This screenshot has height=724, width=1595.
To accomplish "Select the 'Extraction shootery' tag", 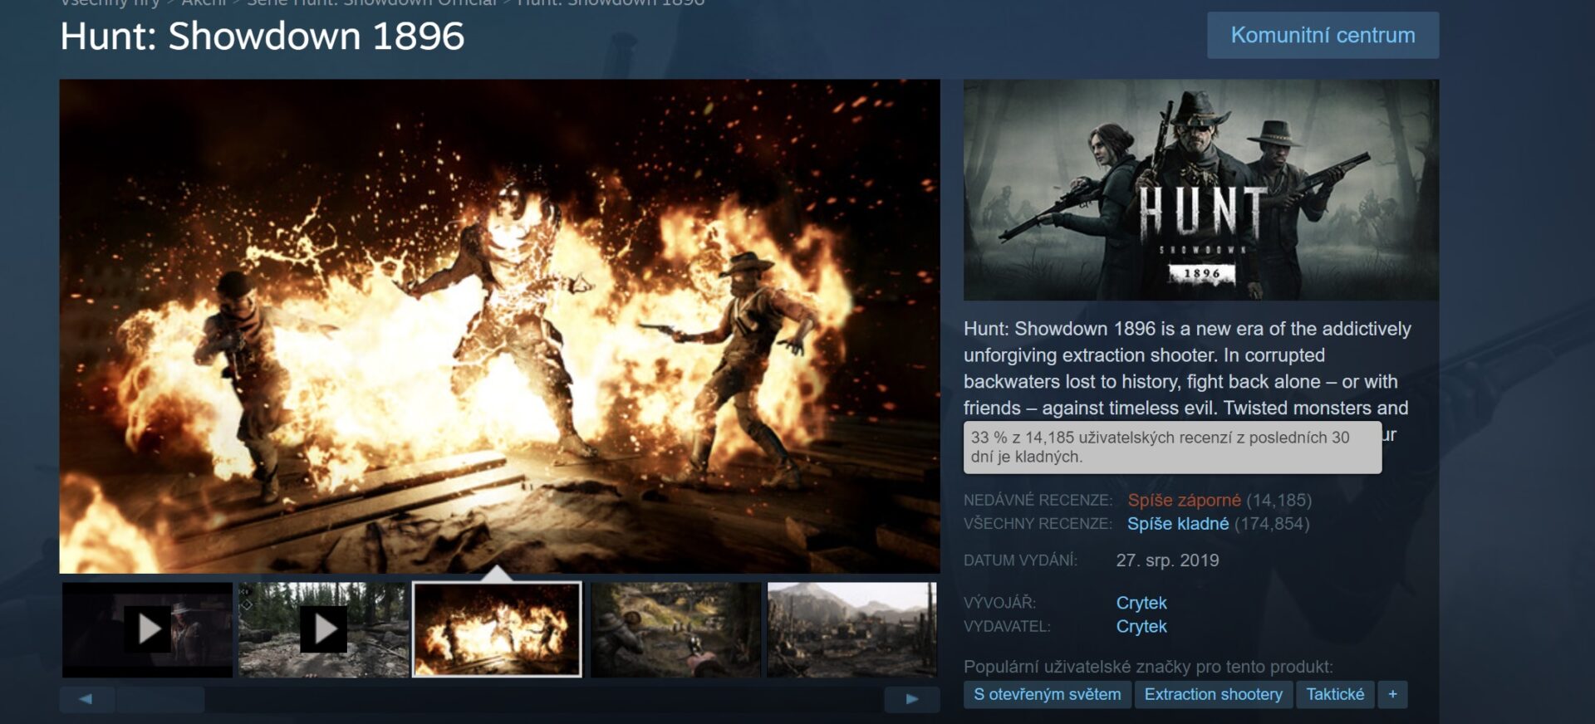I will pyautogui.click(x=1214, y=694).
